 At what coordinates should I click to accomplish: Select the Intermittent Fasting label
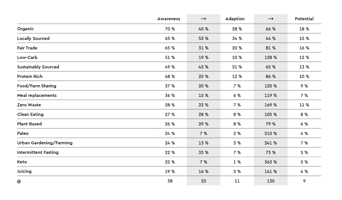38,152
